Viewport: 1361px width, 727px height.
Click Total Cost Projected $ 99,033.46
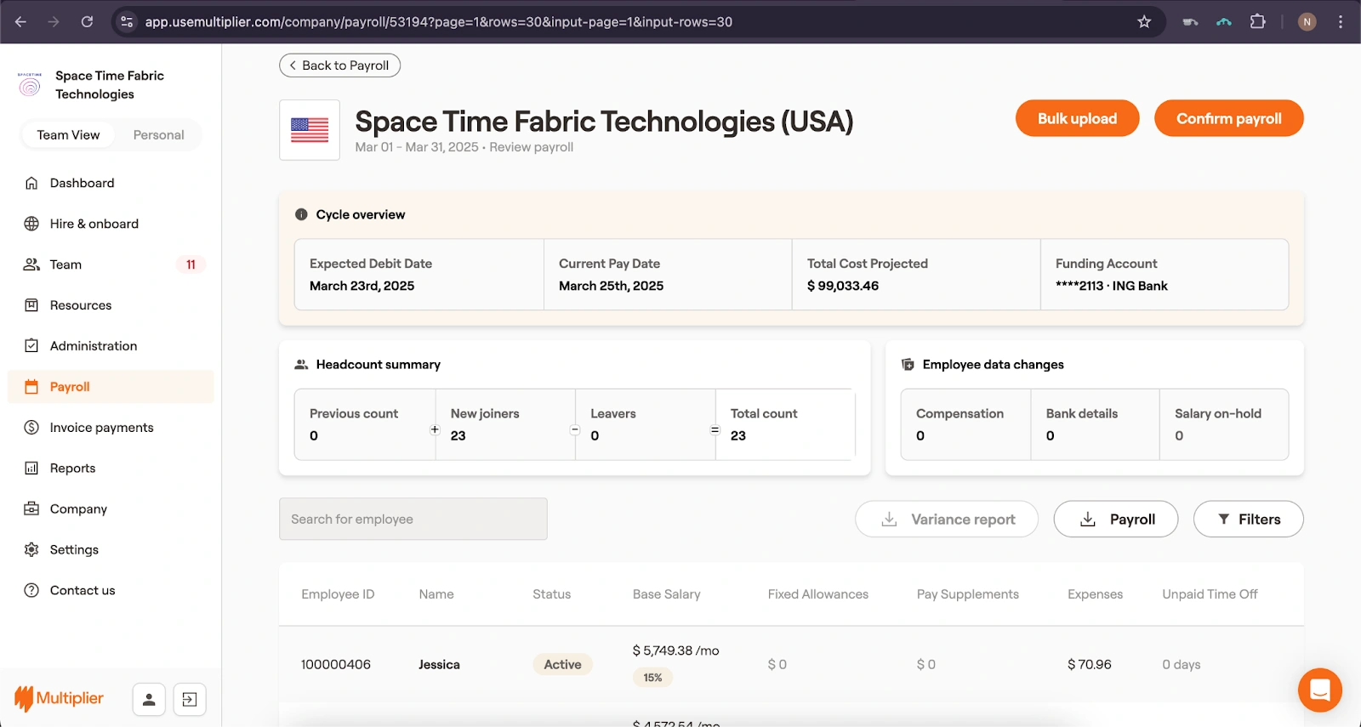click(843, 286)
